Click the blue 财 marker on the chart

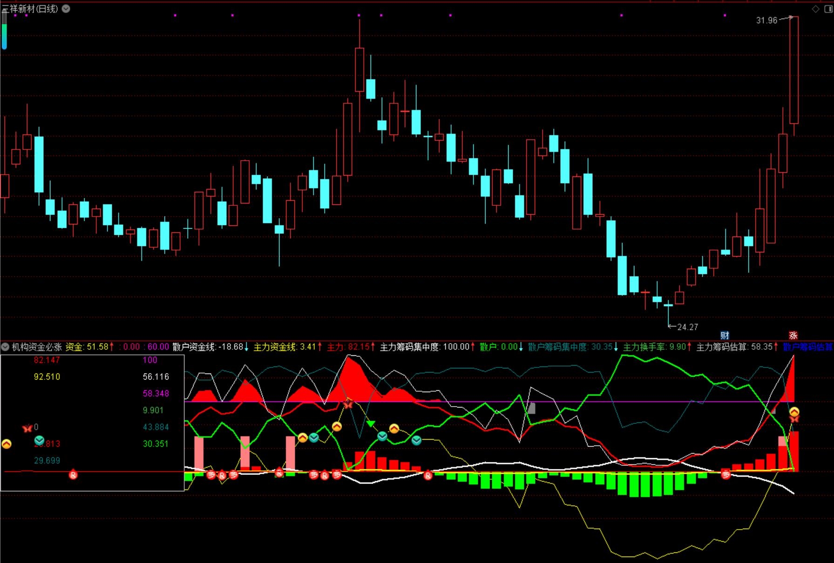[x=725, y=335]
